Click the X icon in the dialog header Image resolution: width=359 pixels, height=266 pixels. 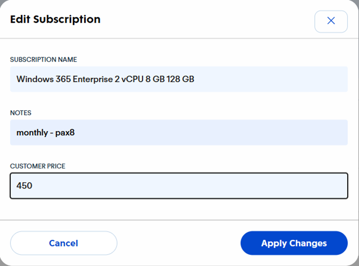pyautogui.click(x=331, y=21)
